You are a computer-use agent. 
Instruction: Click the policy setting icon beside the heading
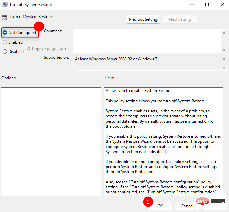point(4,17)
